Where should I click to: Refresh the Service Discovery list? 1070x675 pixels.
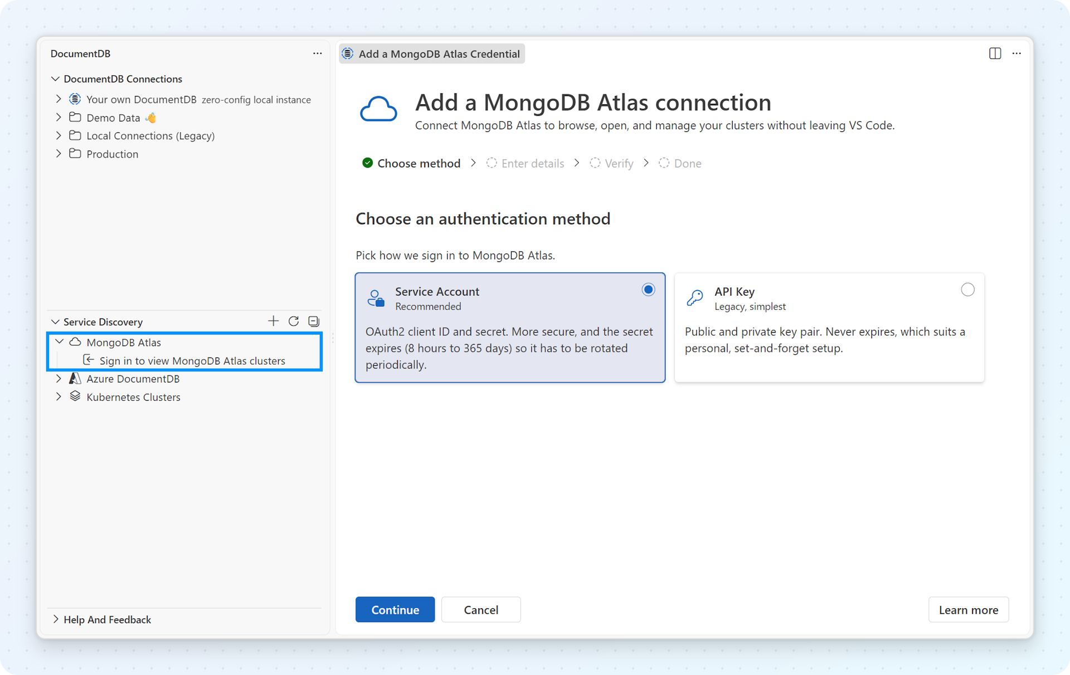(x=294, y=321)
